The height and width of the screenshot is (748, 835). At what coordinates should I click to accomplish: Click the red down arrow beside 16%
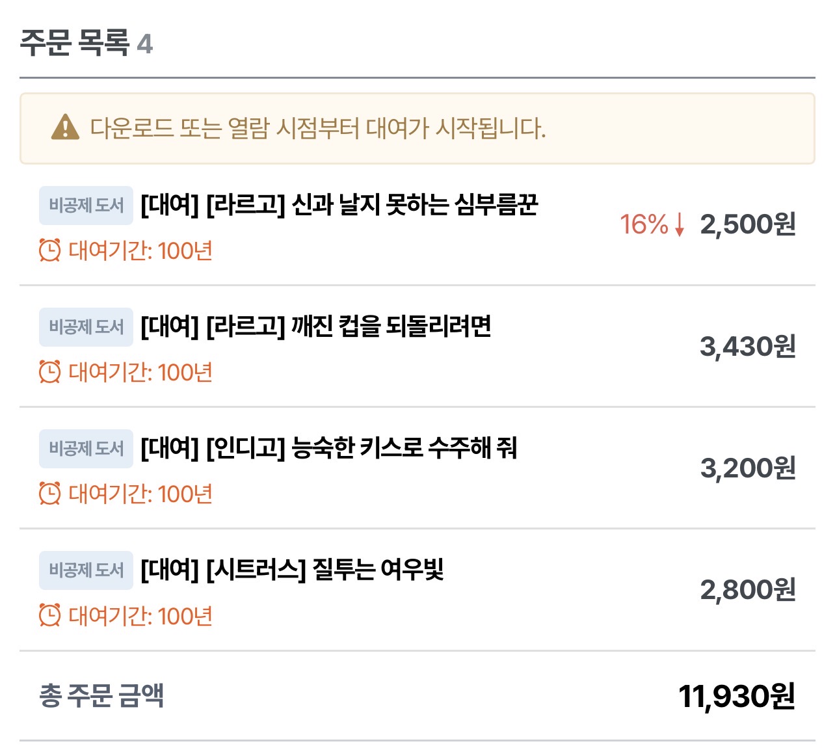pos(680,224)
